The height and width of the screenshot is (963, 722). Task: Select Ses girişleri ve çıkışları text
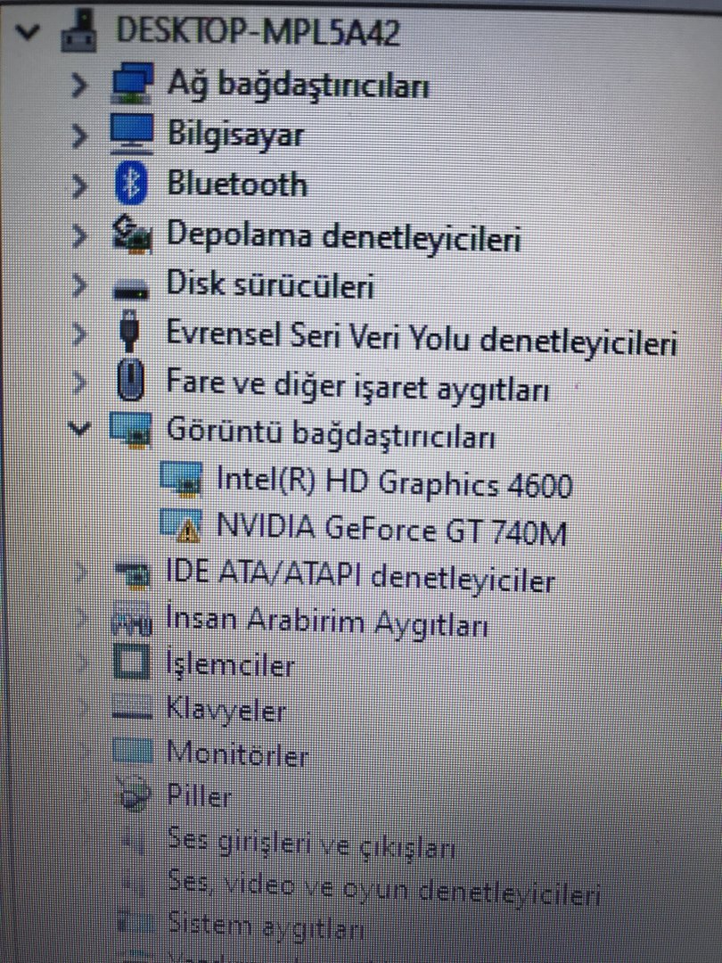(x=311, y=844)
